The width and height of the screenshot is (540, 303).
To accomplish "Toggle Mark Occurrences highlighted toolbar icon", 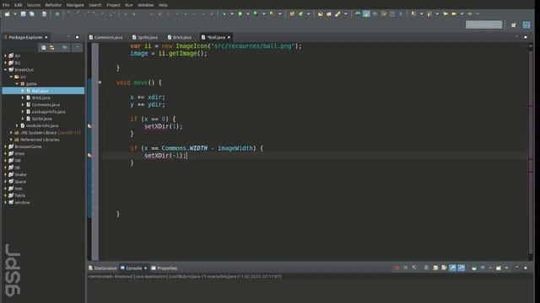I will coord(366,14).
